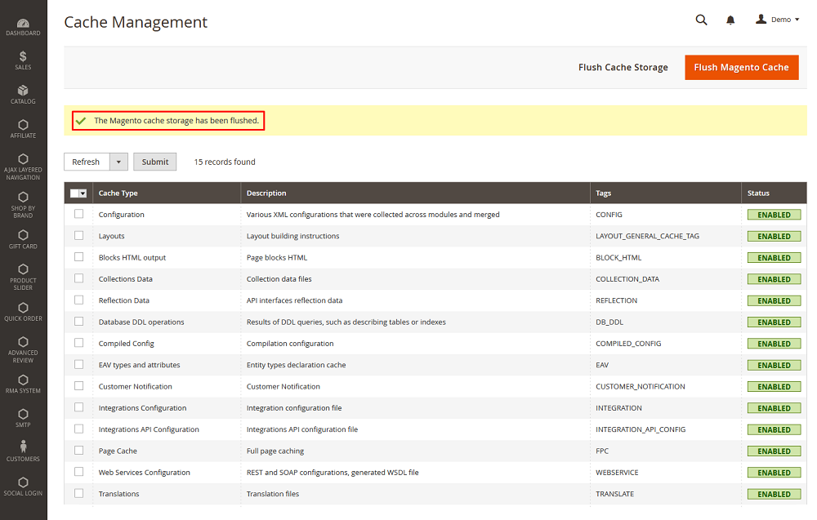Click the Flush Cache Storage button
This screenshot has height=520, width=817.
623,67
